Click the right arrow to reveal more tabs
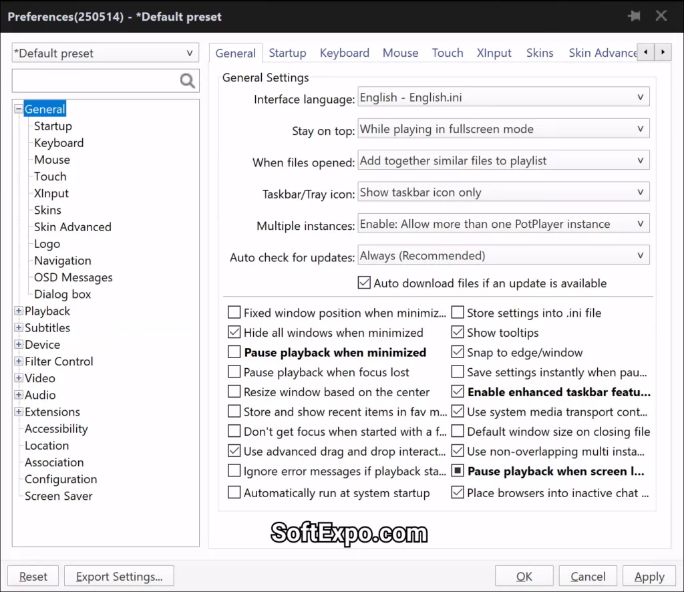The image size is (684, 592). (663, 51)
